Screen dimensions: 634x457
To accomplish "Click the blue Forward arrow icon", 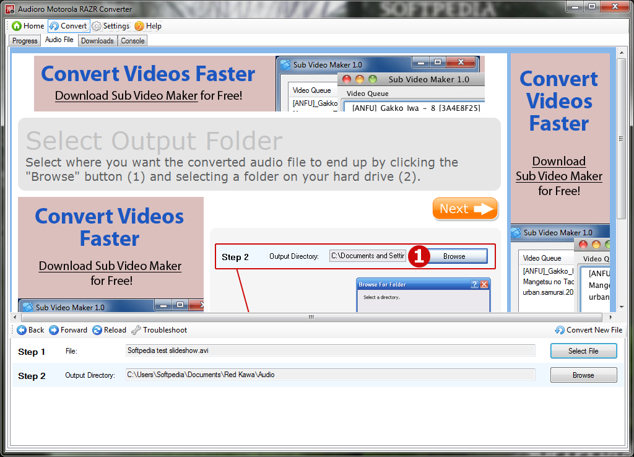I will coord(54,330).
